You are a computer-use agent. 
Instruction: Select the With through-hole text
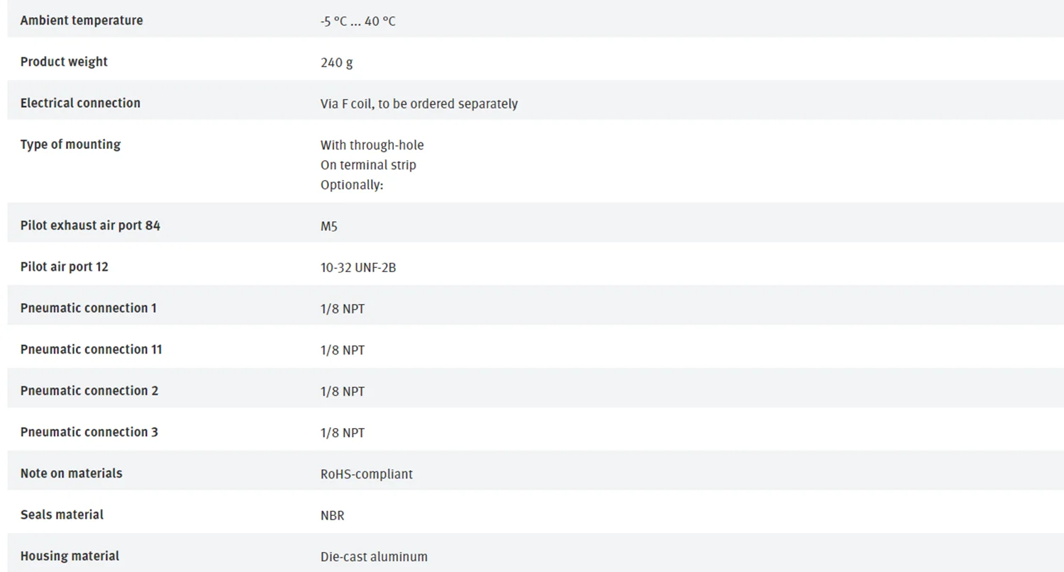pyautogui.click(x=372, y=145)
